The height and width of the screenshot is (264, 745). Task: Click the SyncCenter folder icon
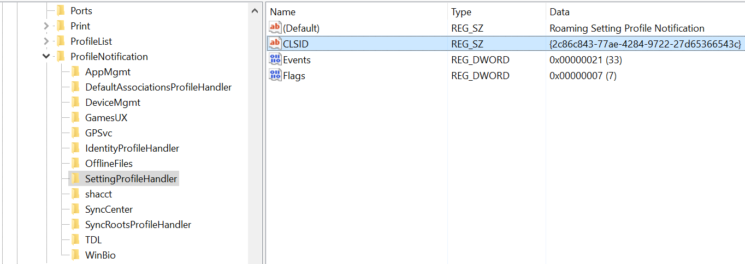click(75, 209)
